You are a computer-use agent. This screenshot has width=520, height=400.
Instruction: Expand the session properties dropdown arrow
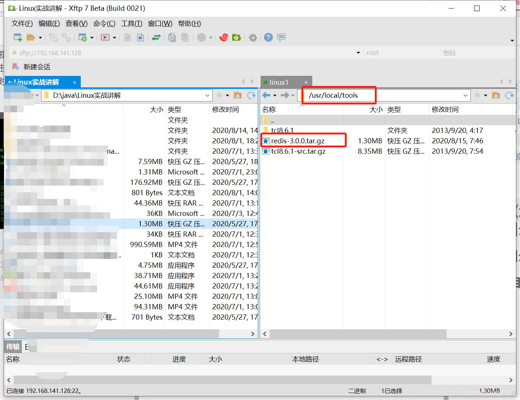[92, 37]
